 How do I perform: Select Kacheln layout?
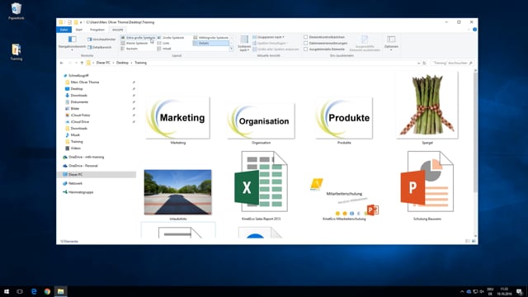point(130,49)
